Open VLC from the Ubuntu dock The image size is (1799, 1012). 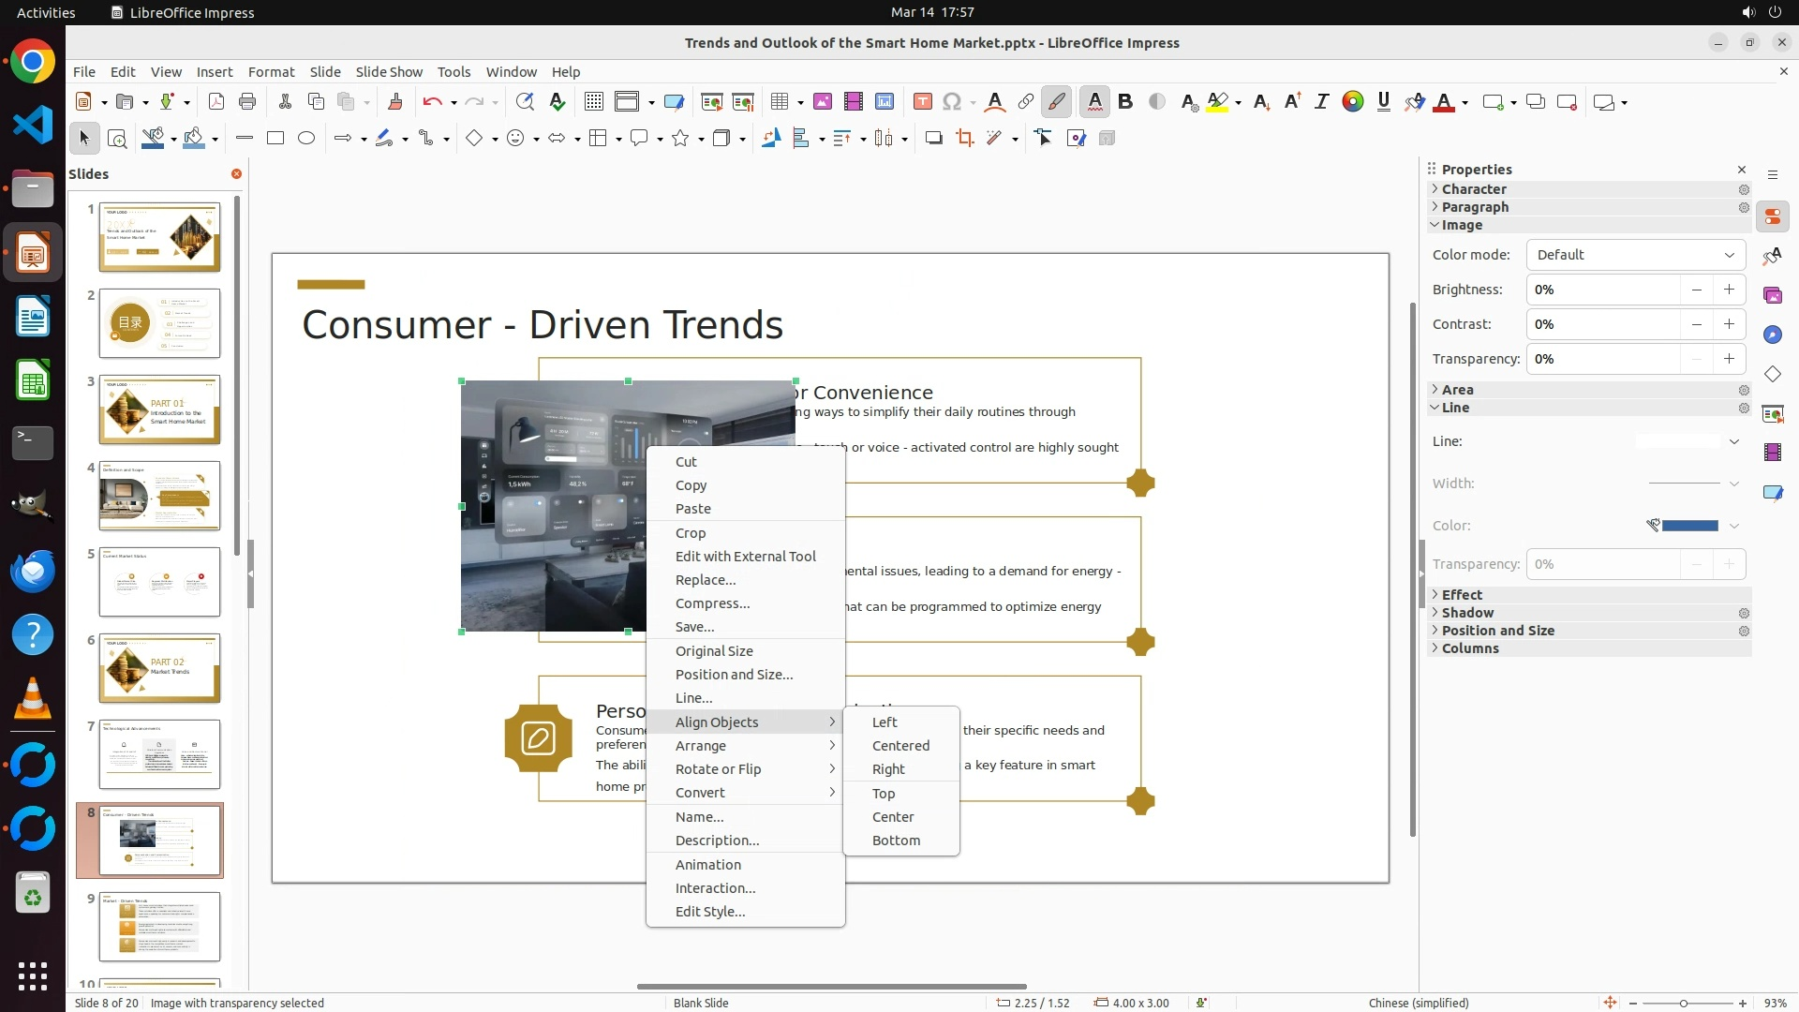point(33,698)
